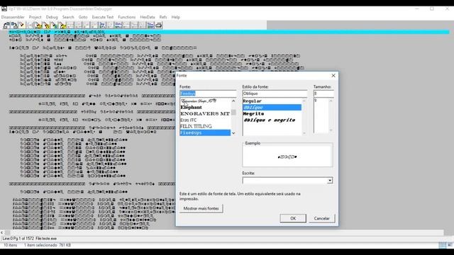Click the status bar Line:0 Pg 1 of 1572 text

(18, 239)
